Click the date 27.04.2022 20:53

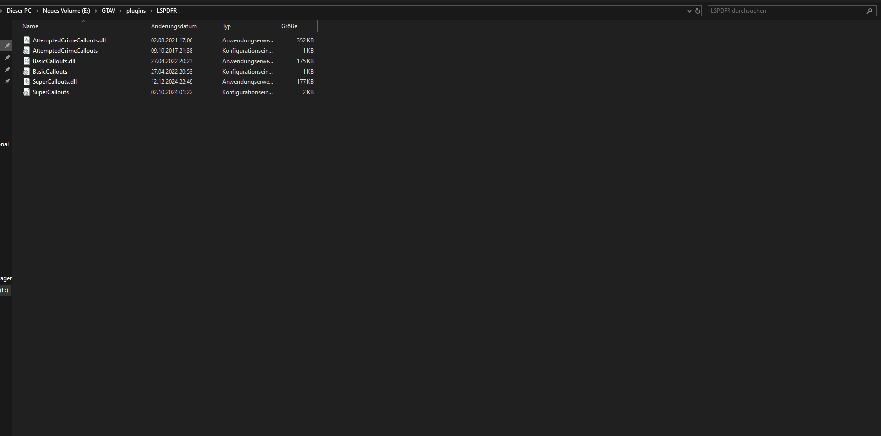click(x=172, y=72)
